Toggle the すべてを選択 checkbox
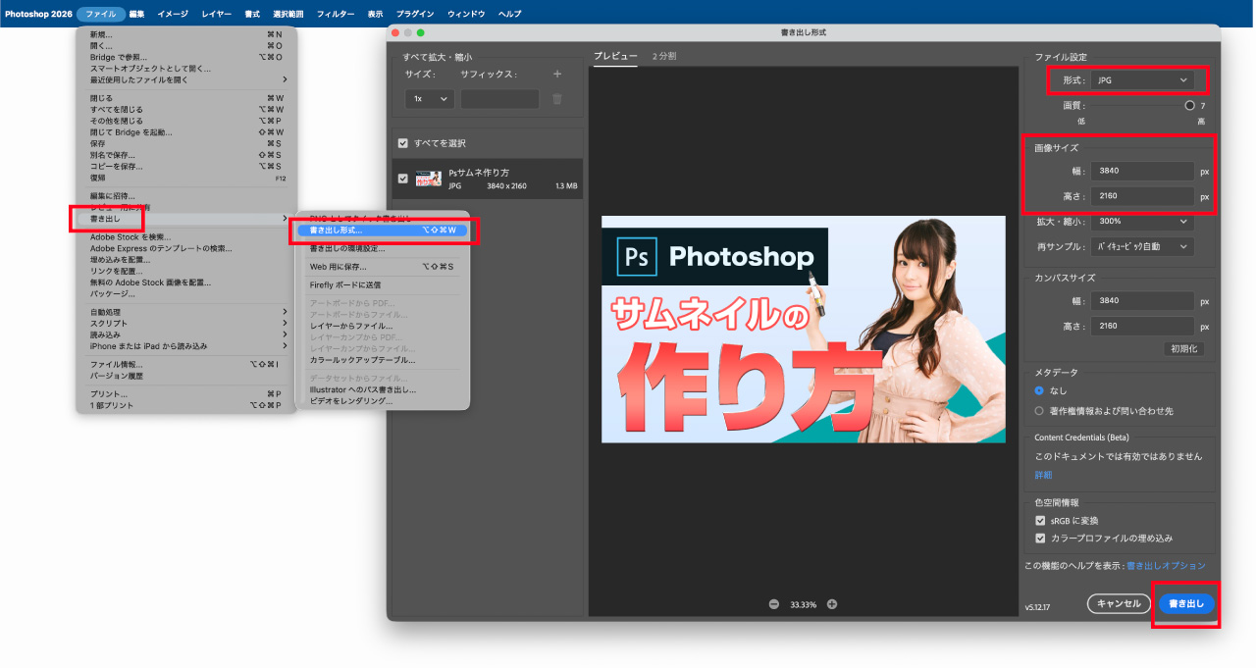Image resolution: width=1256 pixels, height=668 pixels. point(402,143)
